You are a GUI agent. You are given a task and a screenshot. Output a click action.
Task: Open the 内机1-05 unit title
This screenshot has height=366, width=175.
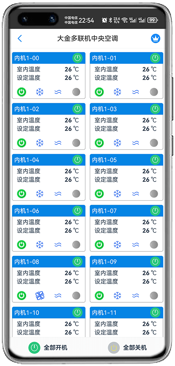coord(104,160)
